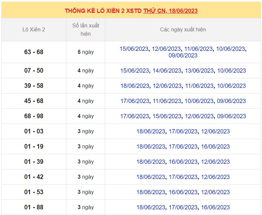Click the "5 ngày" count cell
Viewport: 262px width, 215px height.
pyautogui.click(x=85, y=52)
